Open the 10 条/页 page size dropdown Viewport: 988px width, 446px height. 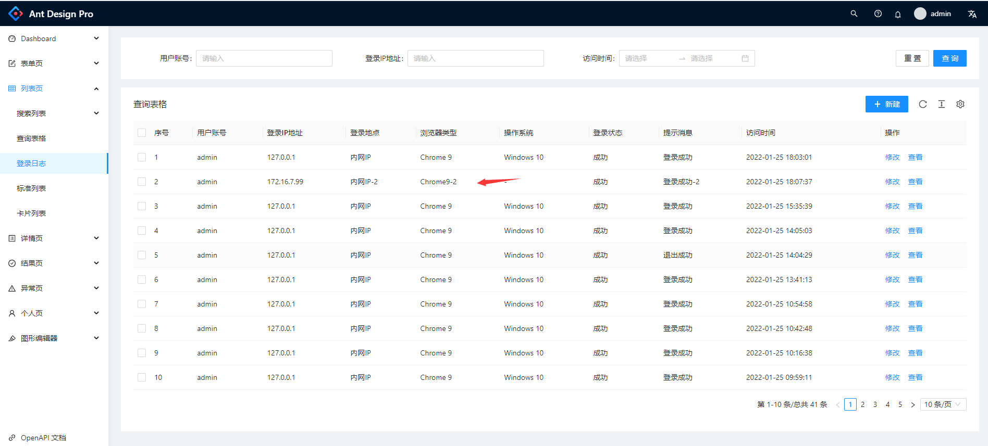coord(943,404)
